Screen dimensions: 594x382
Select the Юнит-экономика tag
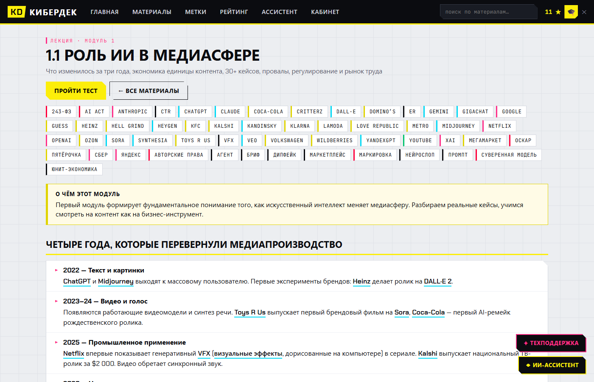coord(74,169)
